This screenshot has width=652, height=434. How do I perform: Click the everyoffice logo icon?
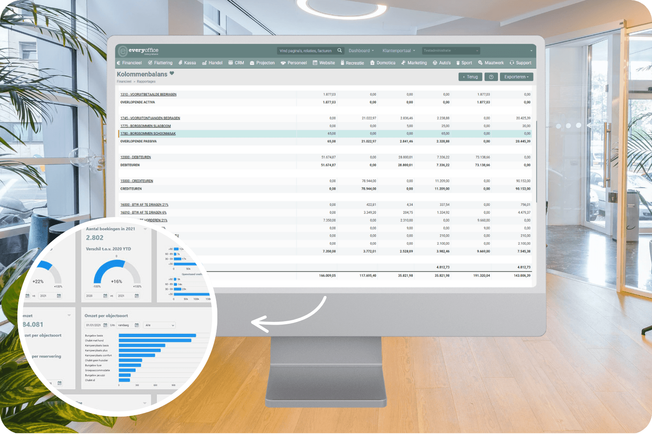123,51
